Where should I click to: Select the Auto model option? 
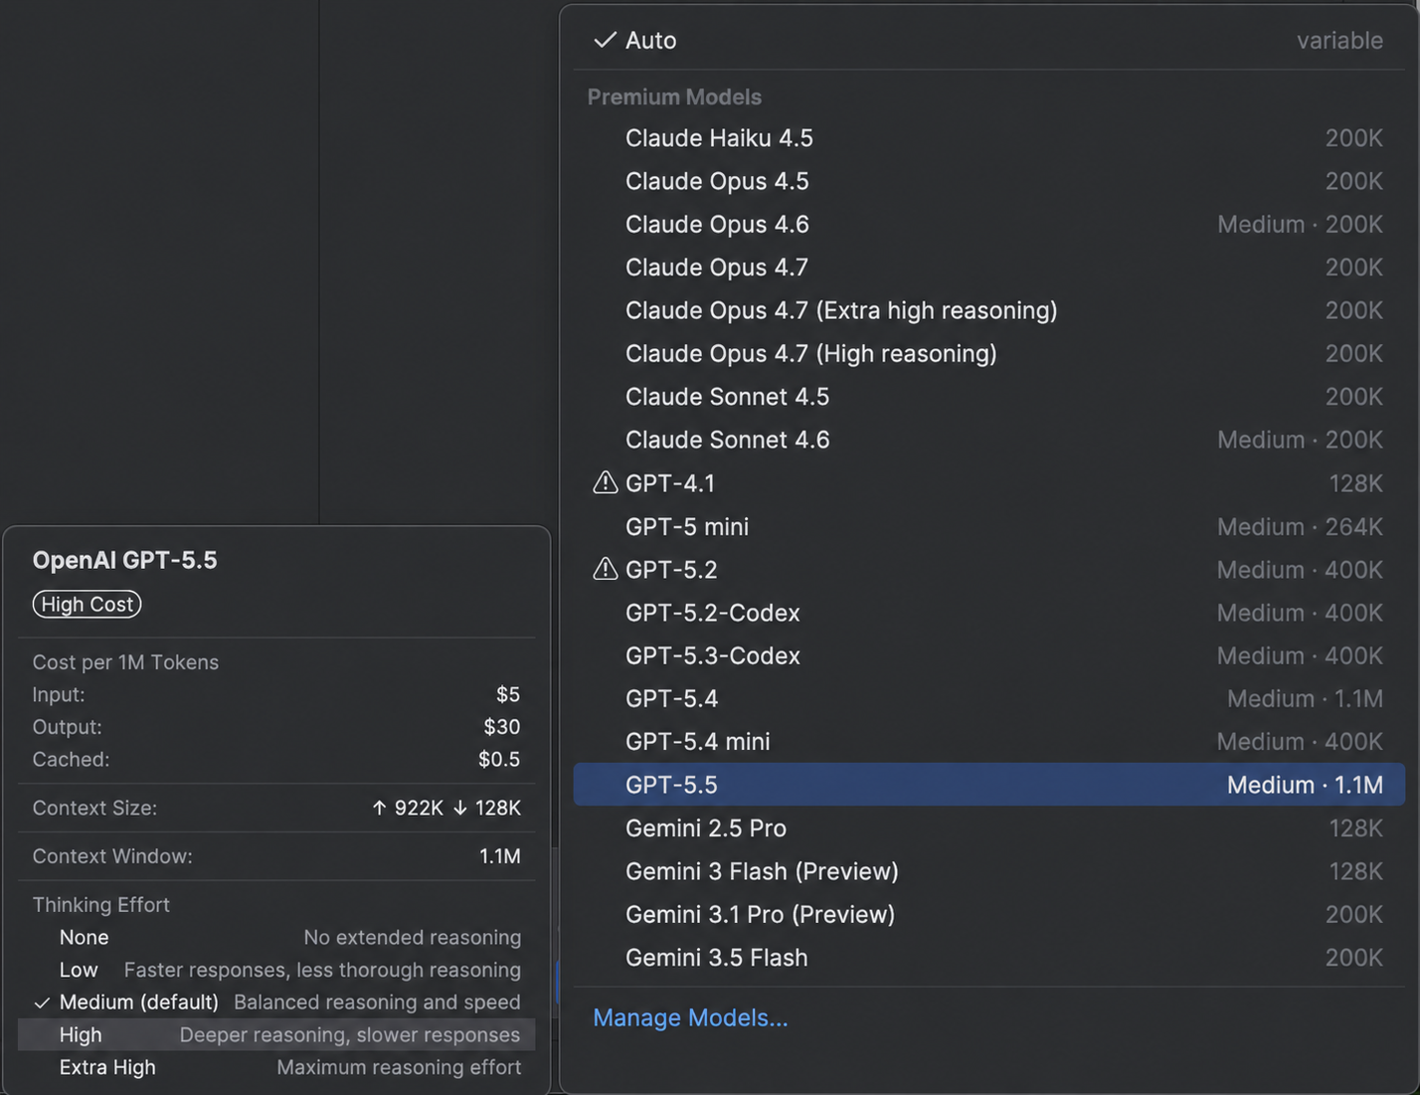tap(988, 41)
